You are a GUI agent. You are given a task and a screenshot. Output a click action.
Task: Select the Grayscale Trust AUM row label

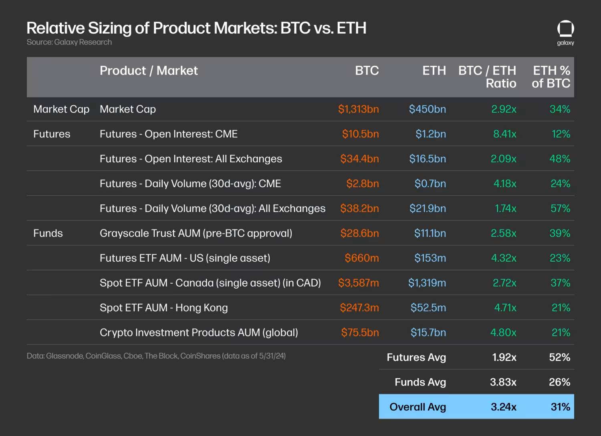pyautogui.click(x=196, y=233)
